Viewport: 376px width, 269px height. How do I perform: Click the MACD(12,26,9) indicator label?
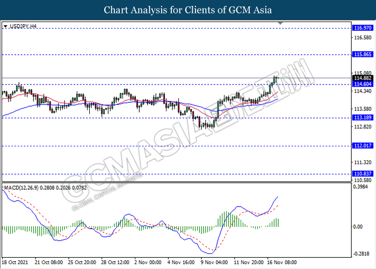click(x=21, y=188)
